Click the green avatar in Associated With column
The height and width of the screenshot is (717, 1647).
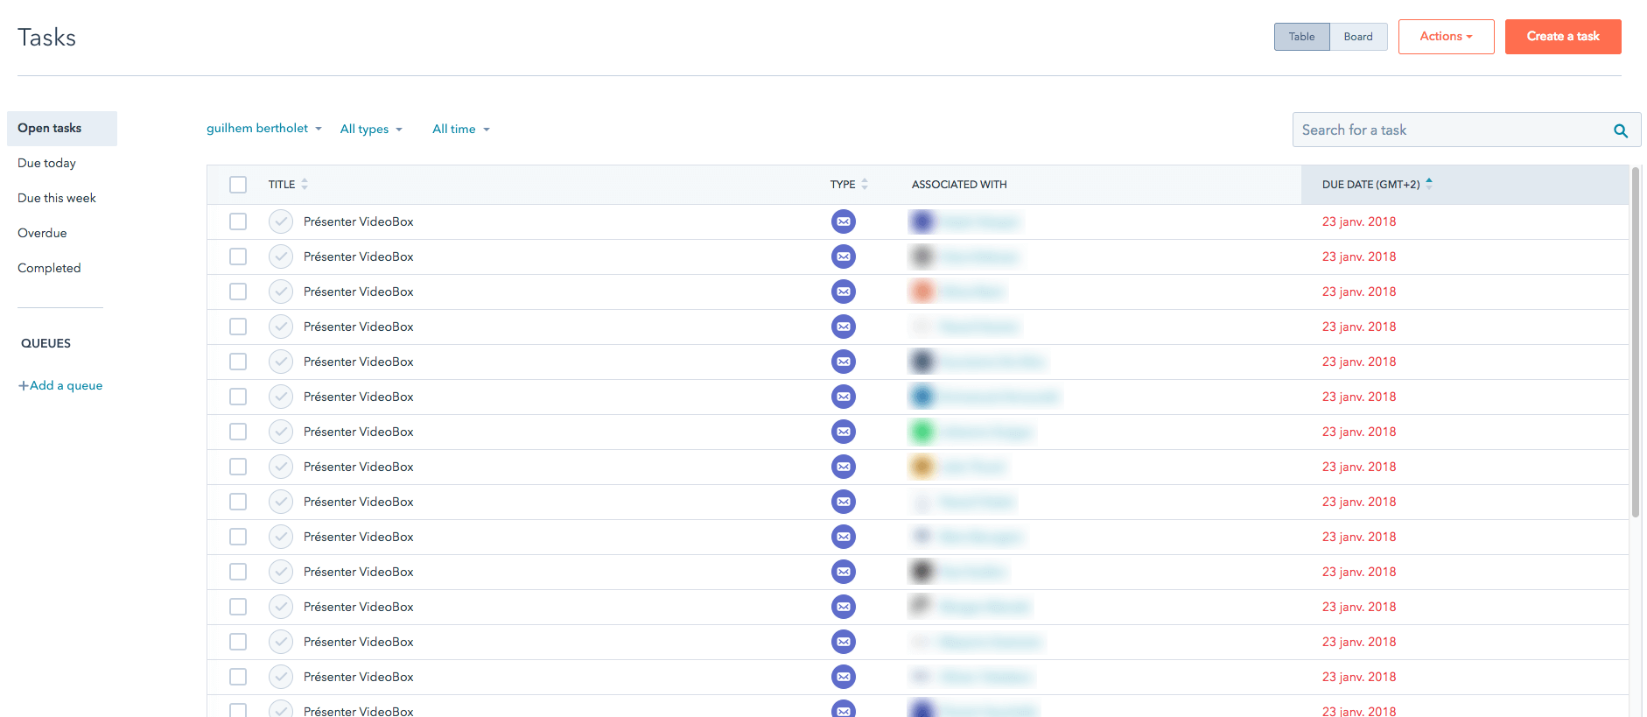pyautogui.click(x=922, y=432)
